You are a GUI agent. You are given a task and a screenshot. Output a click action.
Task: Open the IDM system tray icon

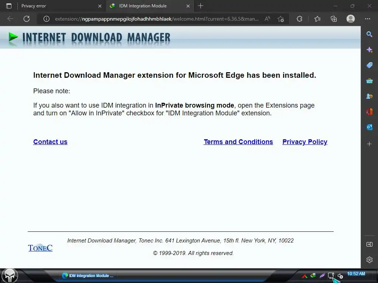[x=313, y=275]
